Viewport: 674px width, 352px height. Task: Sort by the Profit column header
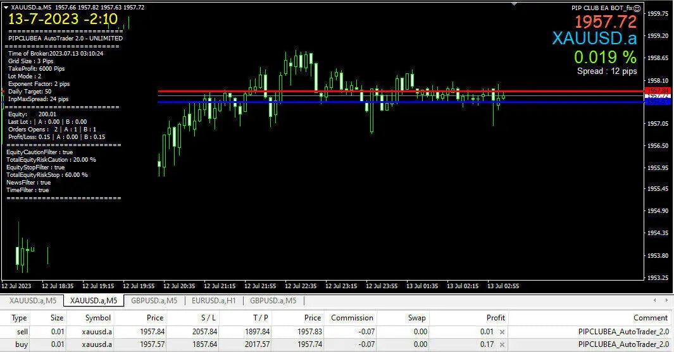tap(496, 318)
